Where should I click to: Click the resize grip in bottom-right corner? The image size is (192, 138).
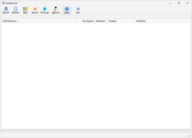point(189,135)
